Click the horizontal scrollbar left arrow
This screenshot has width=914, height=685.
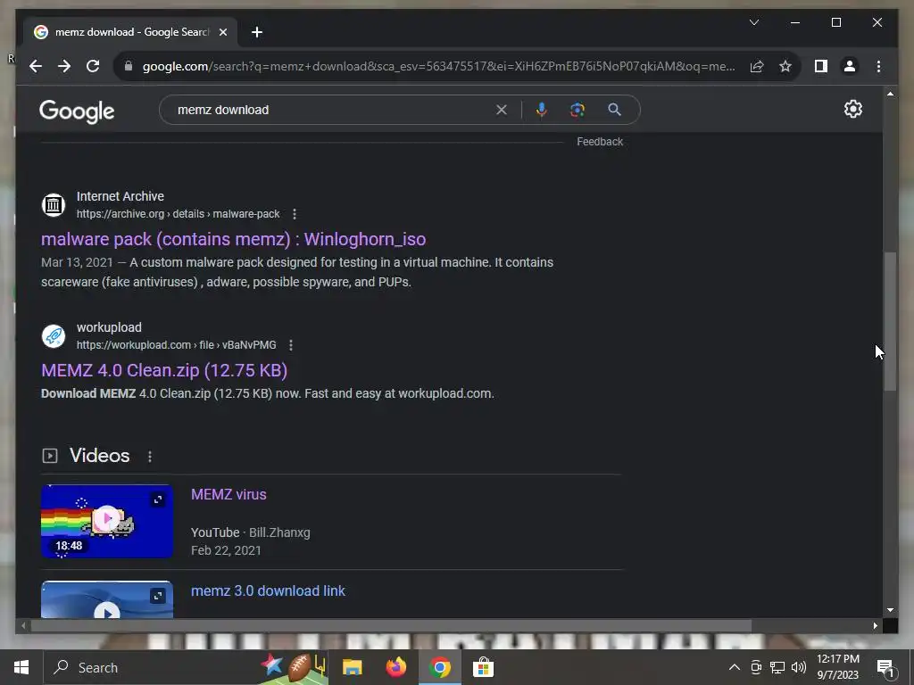point(23,625)
